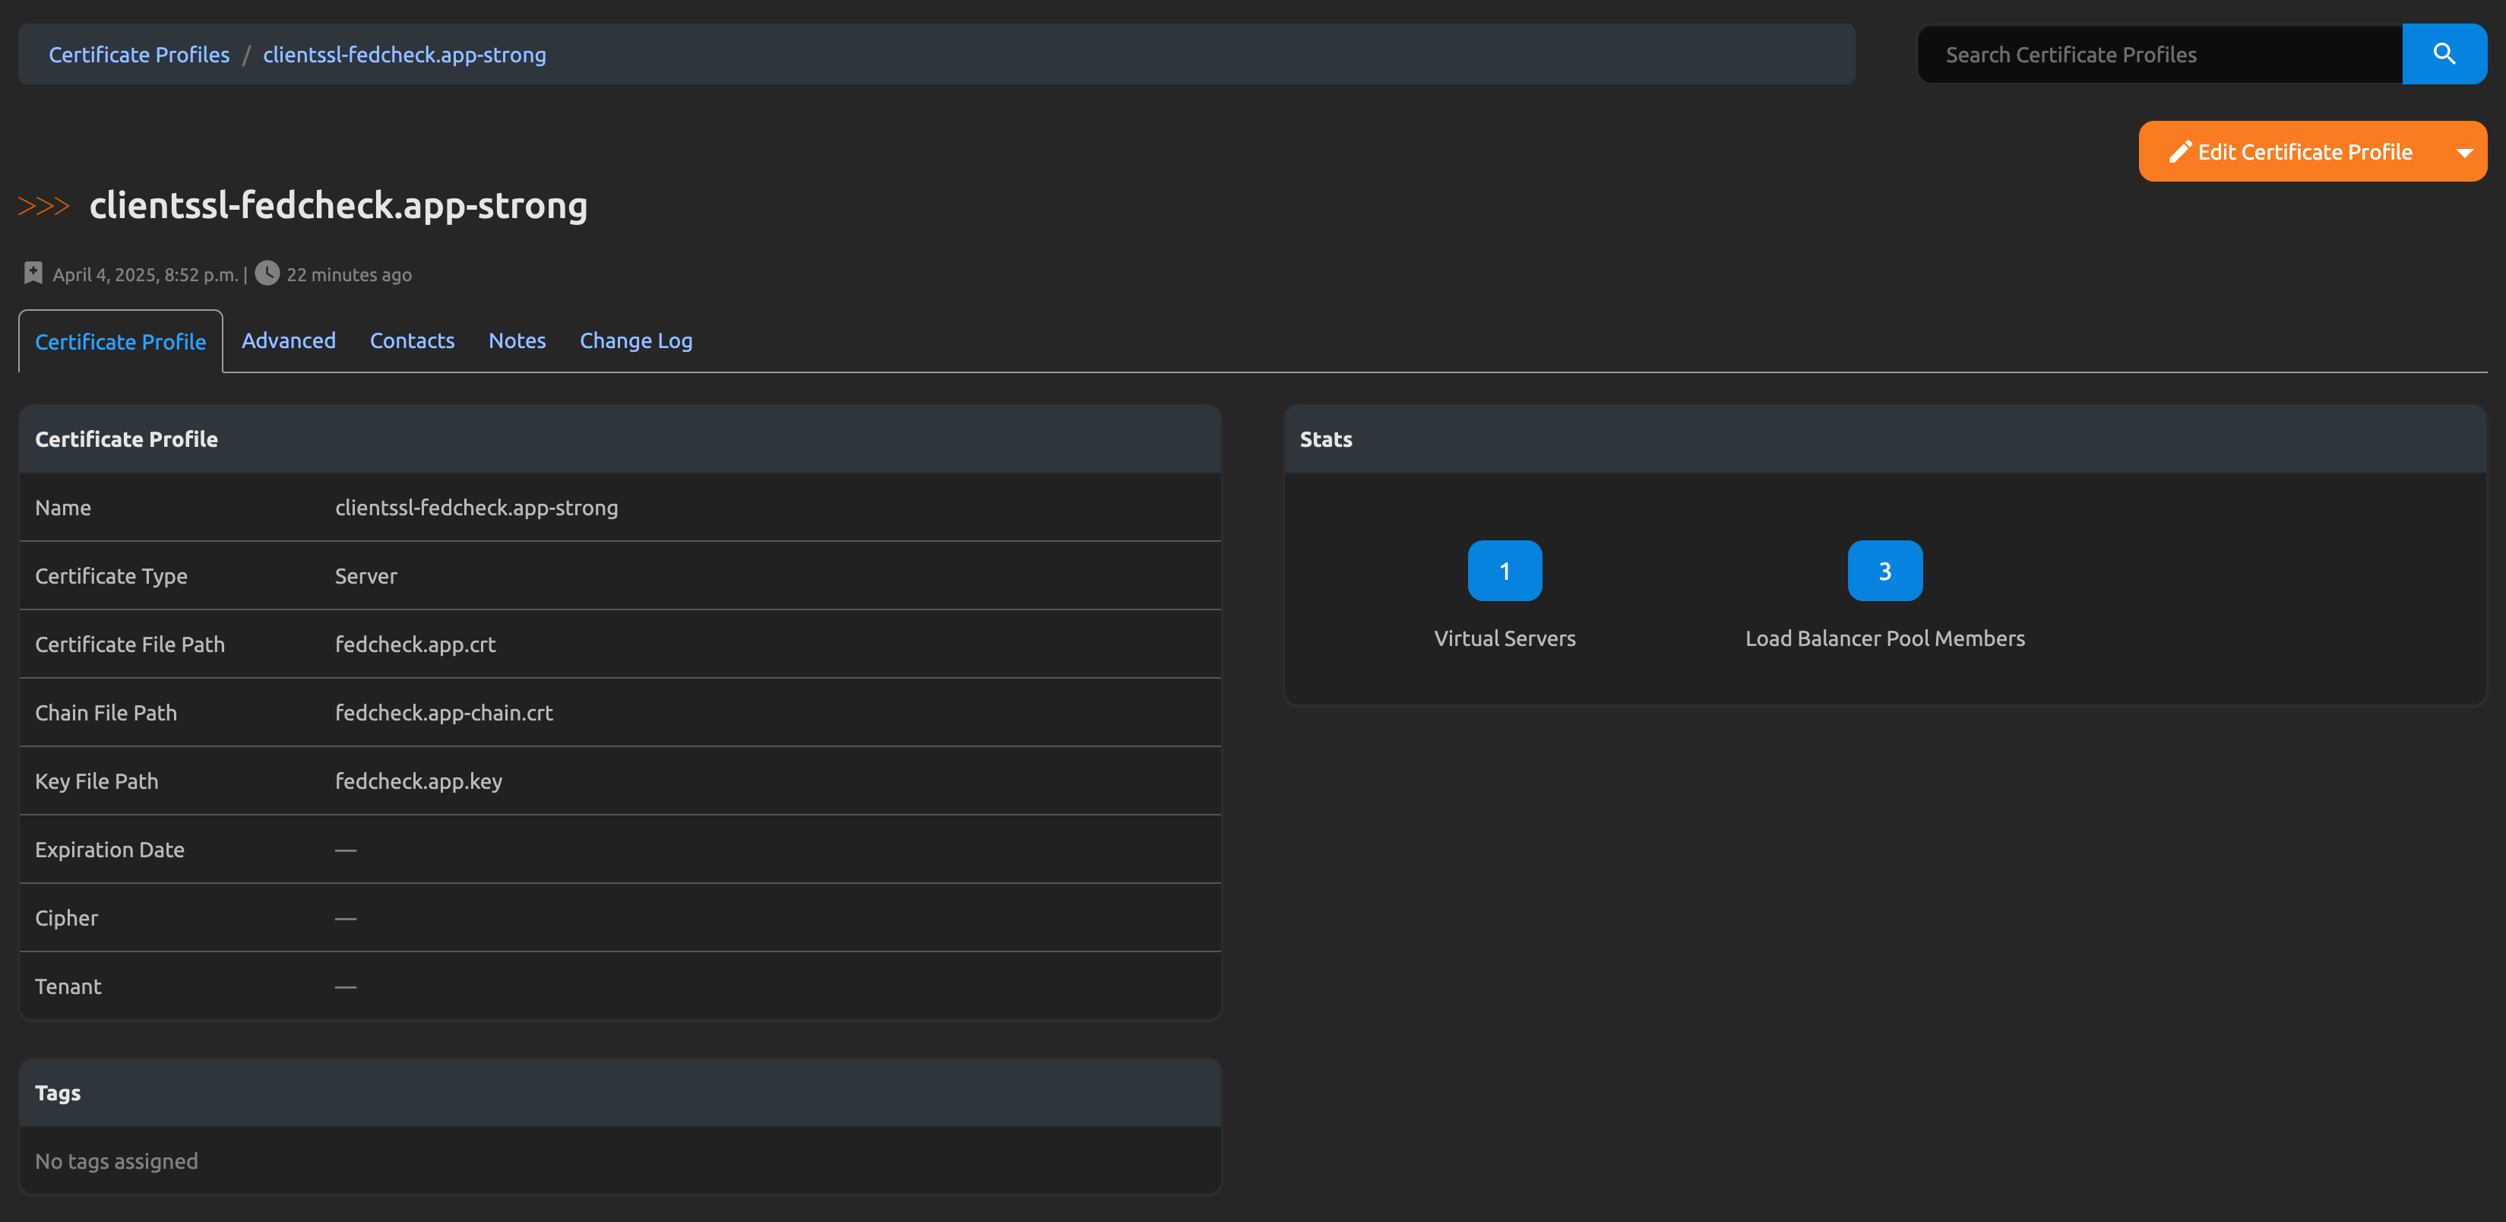Select the Notes tab
Image resolution: width=2506 pixels, height=1222 pixels.
tap(517, 340)
